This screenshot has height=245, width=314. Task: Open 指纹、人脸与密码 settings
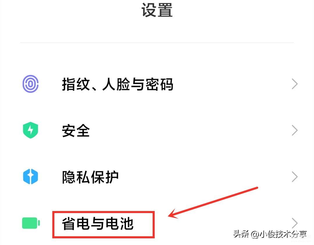pos(157,84)
